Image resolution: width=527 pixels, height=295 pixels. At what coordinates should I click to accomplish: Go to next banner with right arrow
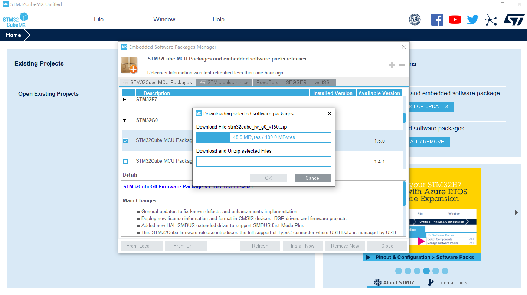pos(516,212)
